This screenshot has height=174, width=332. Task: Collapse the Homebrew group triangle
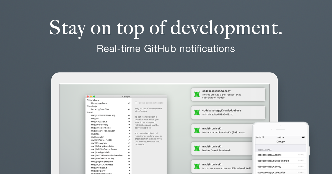pos(87,100)
